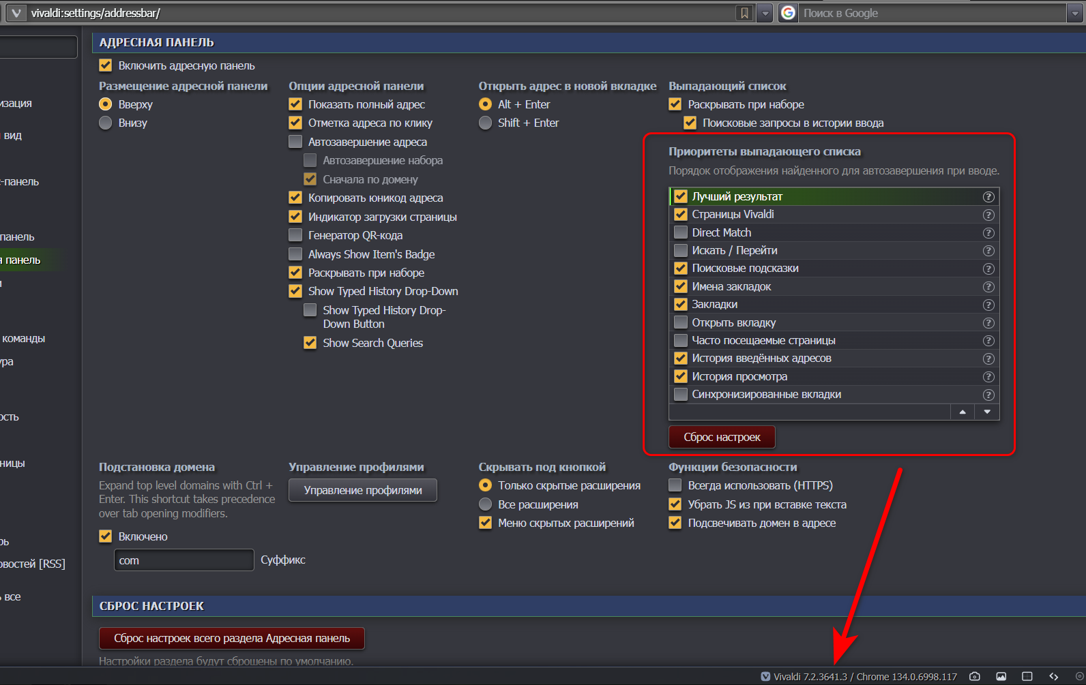This screenshot has width=1086, height=685.
Task: Click into the domain suffix field containing com
Action: click(x=184, y=560)
